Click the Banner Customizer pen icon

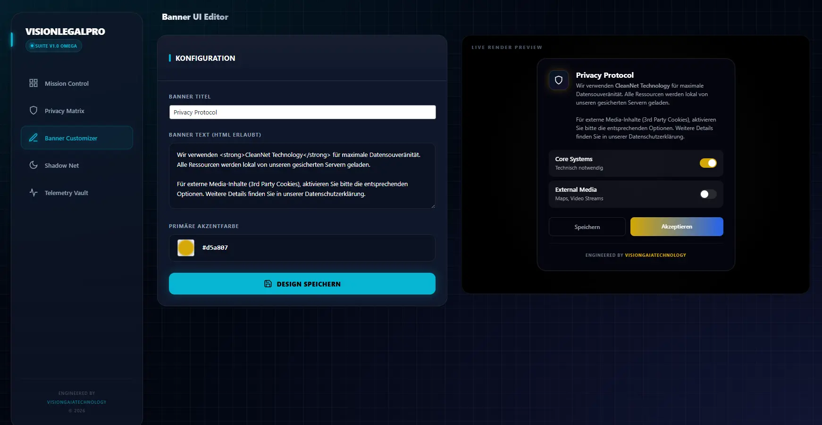34,138
